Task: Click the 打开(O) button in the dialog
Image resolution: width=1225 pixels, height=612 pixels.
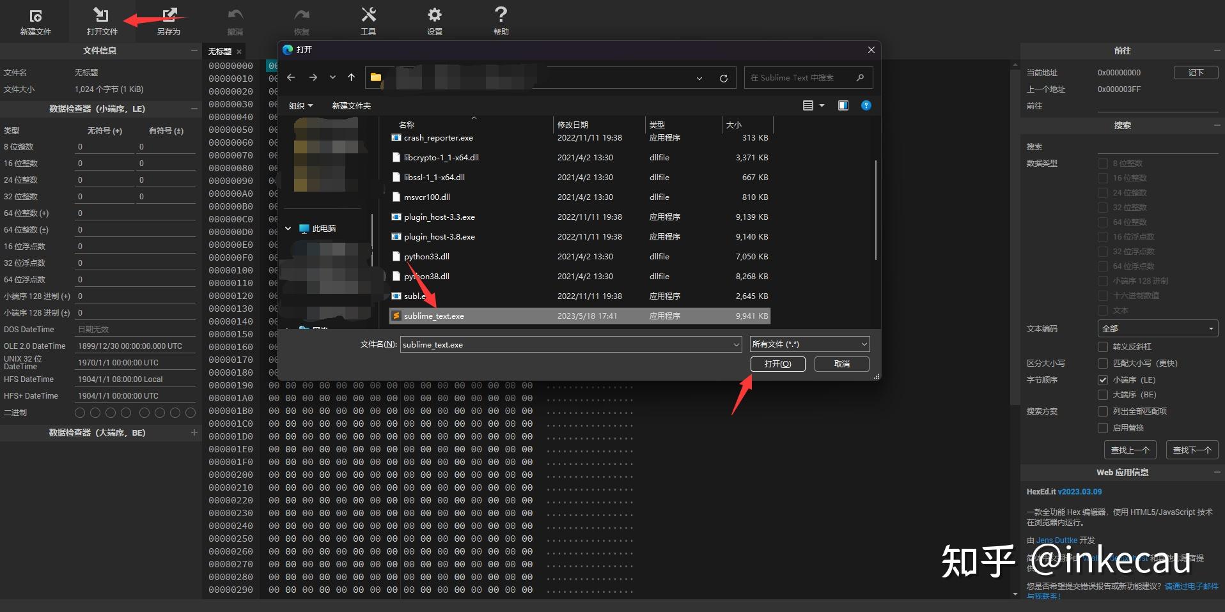Action: tap(777, 364)
